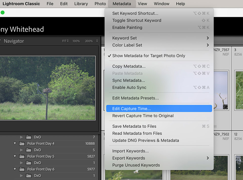Choose Copy Metadata...
Viewport: 243px width, 180px height.
[x=159, y=66]
